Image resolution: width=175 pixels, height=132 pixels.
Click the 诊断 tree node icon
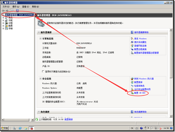[x=7, y=23]
